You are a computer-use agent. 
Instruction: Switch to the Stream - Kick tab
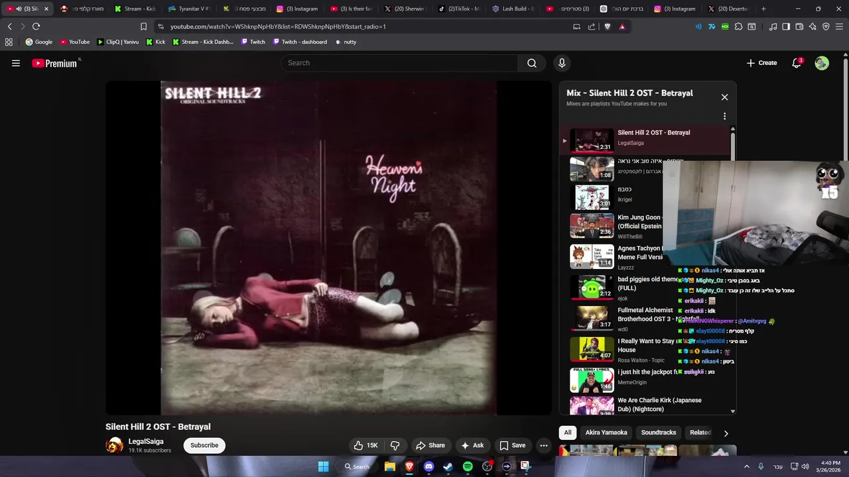135,9
